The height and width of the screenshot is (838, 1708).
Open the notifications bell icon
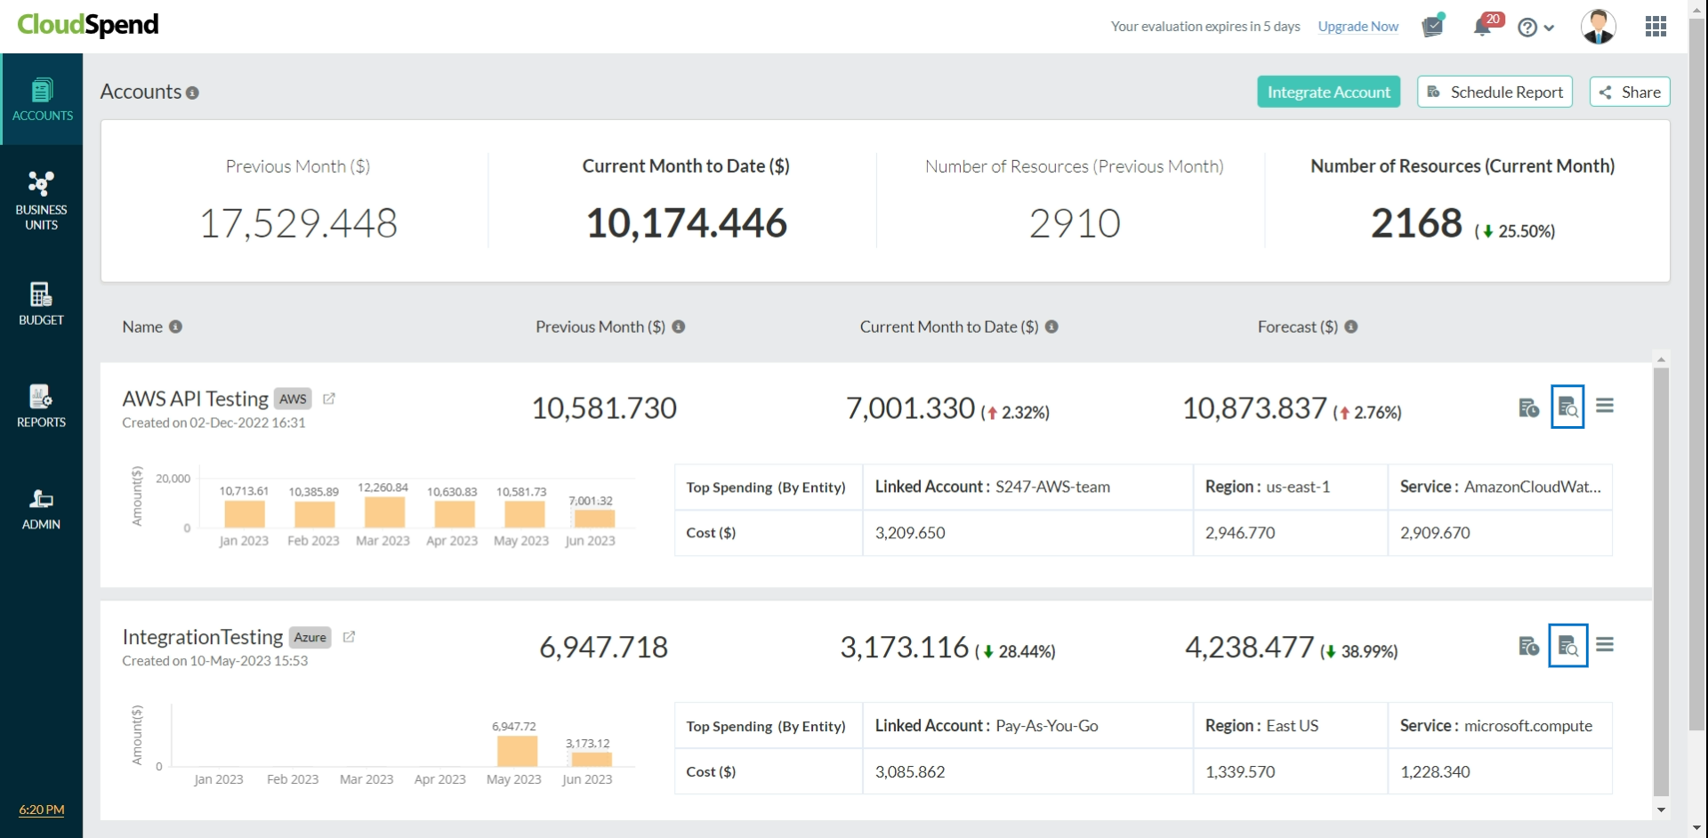tap(1482, 27)
